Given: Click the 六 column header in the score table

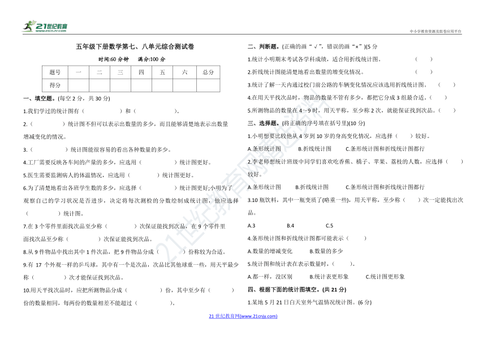Looking at the screenshot, I should pos(184,72).
